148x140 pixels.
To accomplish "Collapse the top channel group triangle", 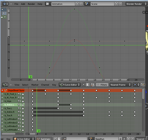I will click(x=2, y=10).
